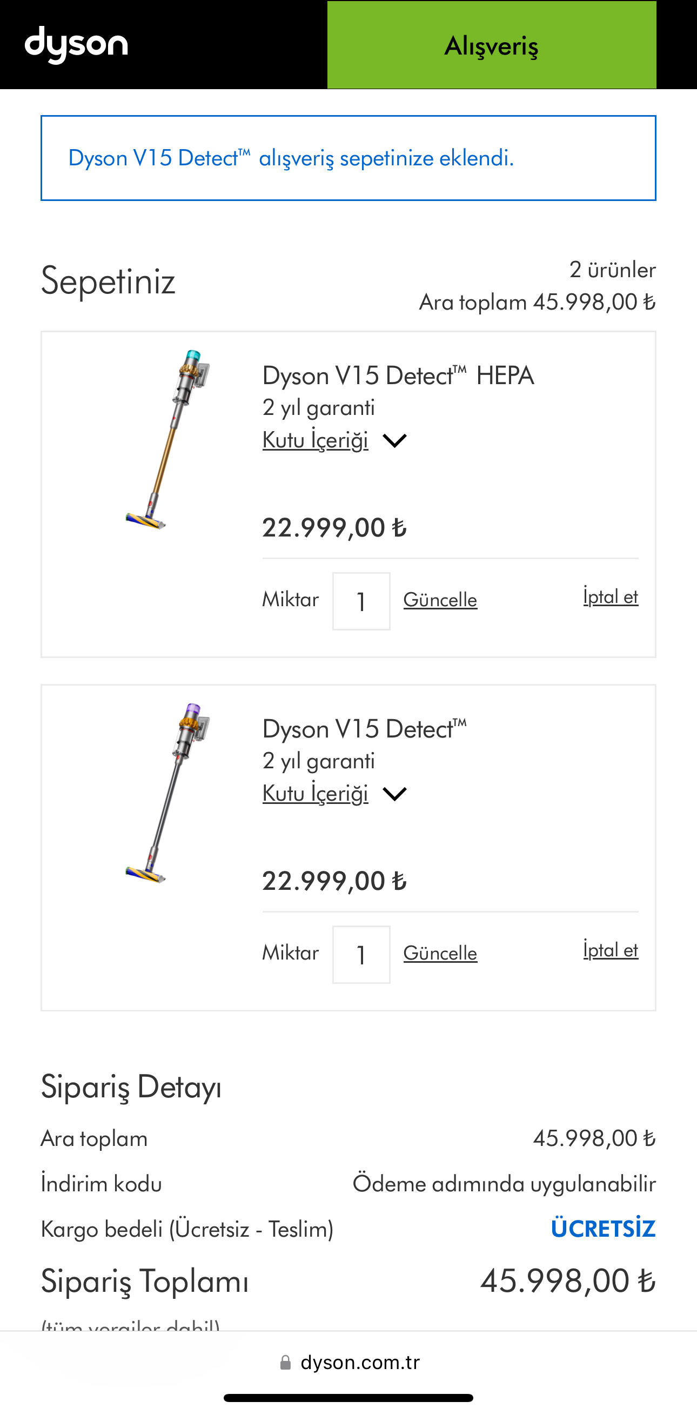Open the second Dyson V15 Detect image
The height and width of the screenshot is (1415, 697).
tap(167, 793)
